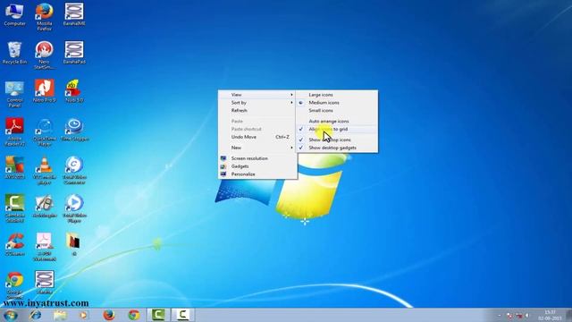Expand the View submenu arrow
The image size is (572, 322).
[x=291, y=95]
